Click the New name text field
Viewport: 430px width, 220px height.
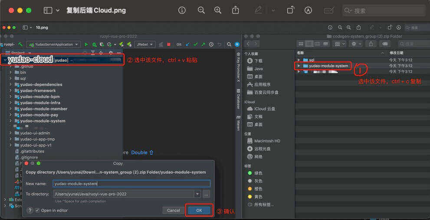point(131,184)
